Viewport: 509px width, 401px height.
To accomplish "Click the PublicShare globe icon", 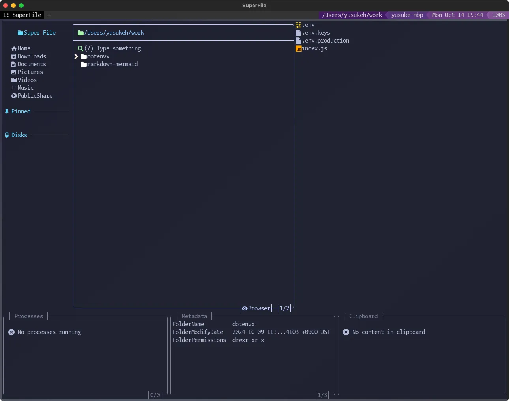I will [14, 96].
